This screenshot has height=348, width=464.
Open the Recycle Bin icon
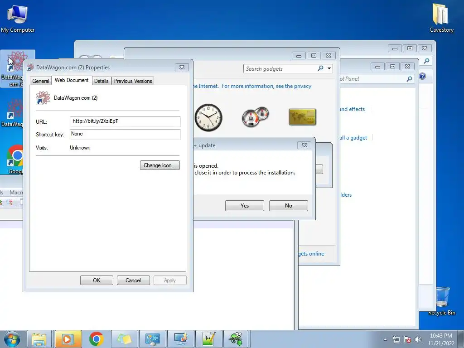pos(441,301)
